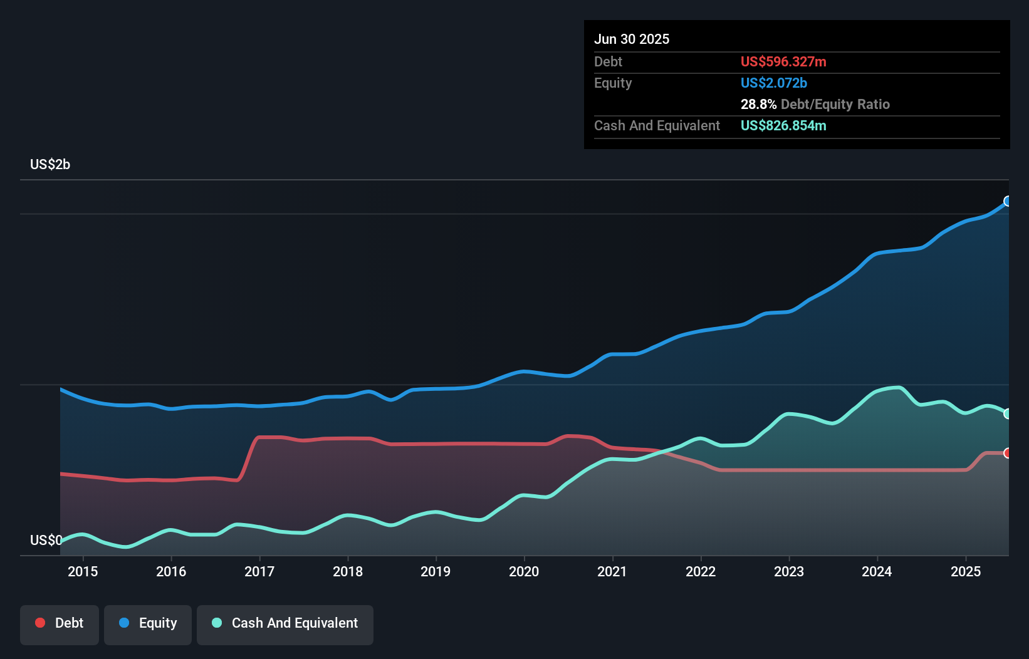This screenshot has height=659, width=1029.
Task: Select the 2025 x-axis year label
Action: click(966, 571)
